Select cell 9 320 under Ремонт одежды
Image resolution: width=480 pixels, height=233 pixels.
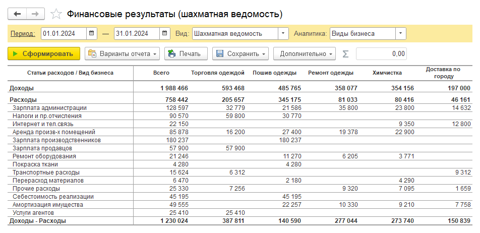click(x=349, y=189)
